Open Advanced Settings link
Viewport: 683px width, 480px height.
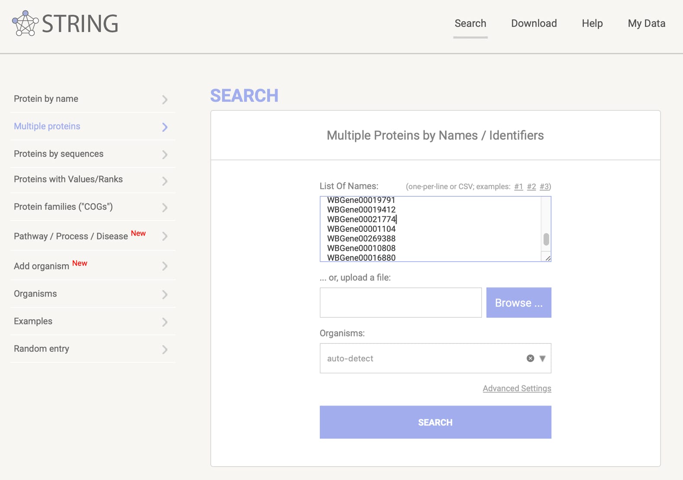[x=517, y=388]
